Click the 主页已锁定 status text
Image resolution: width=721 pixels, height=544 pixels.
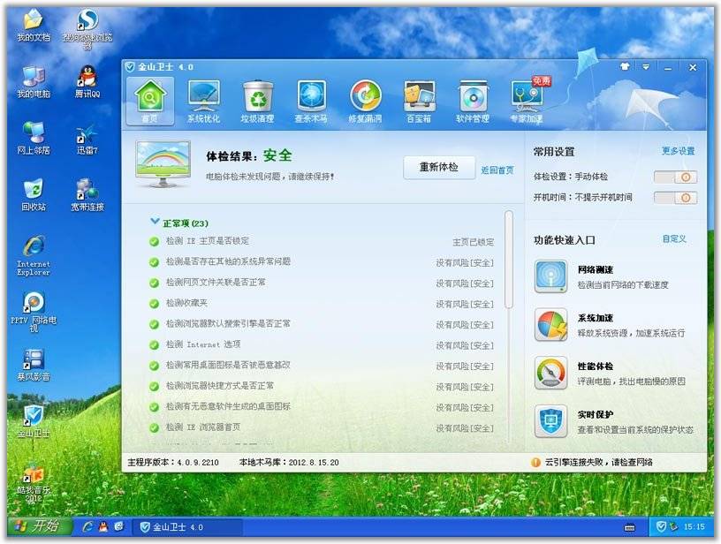click(x=474, y=242)
